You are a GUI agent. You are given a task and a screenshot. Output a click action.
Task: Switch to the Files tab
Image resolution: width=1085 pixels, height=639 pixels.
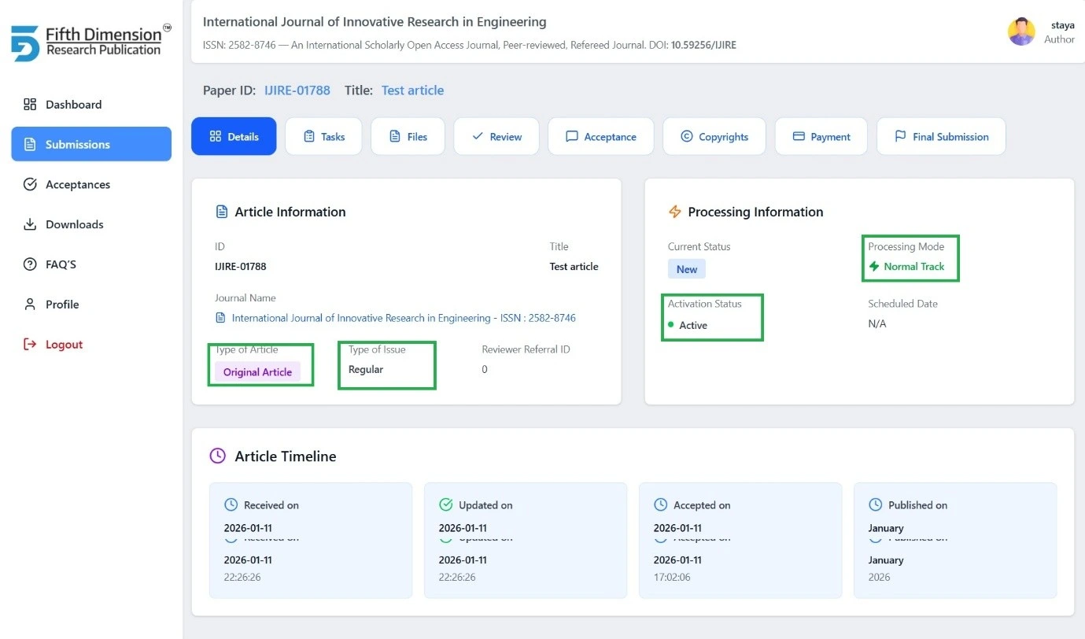tap(408, 136)
